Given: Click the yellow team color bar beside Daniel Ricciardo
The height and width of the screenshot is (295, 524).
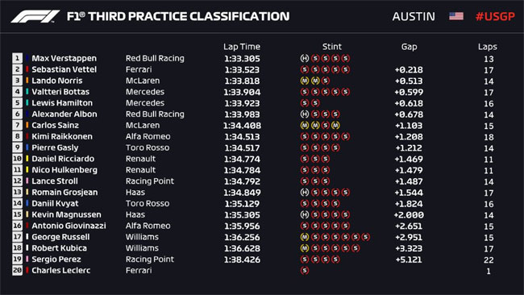Looking at the screenshot, I should click(x=27, y=159).
